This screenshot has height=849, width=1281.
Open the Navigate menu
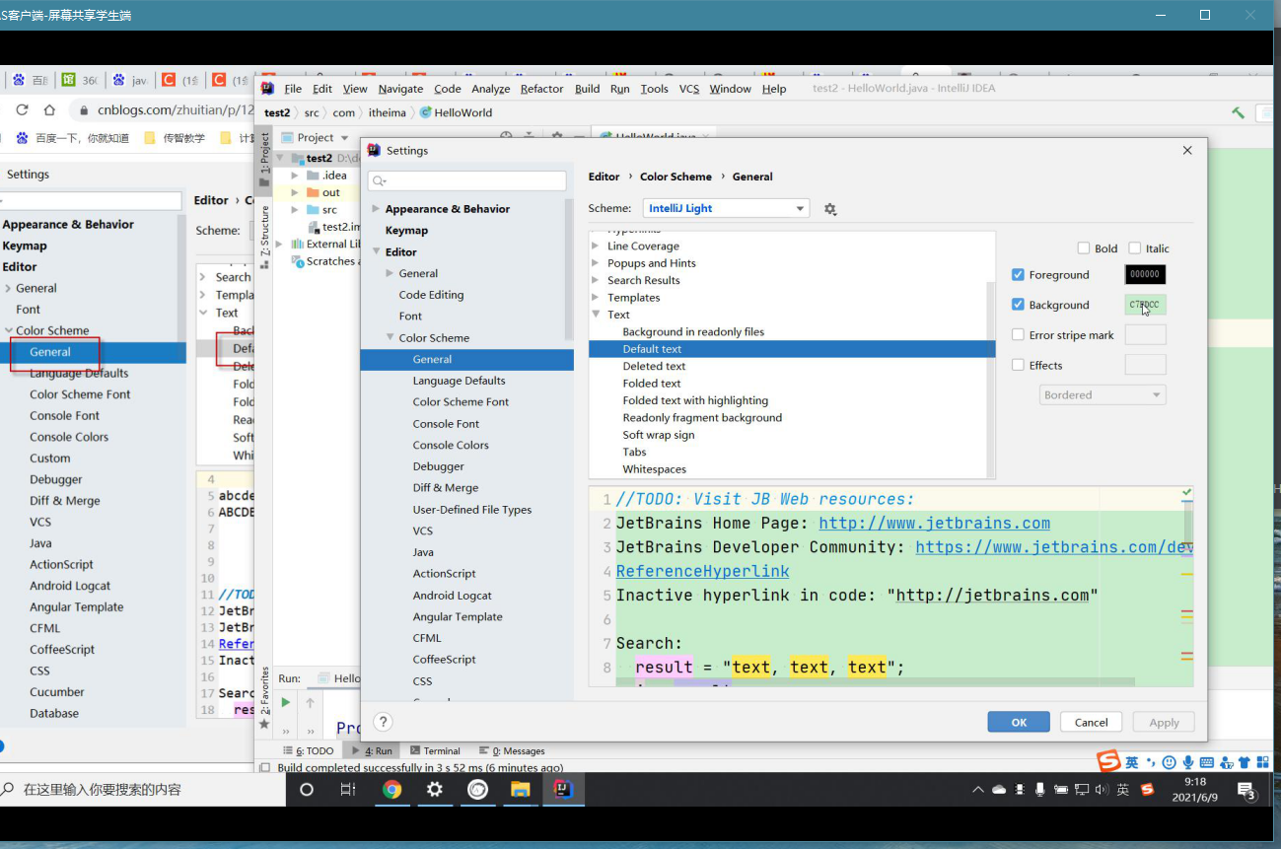coord(400,89)
